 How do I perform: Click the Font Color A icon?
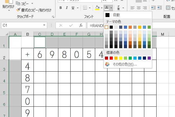coord(107,8)
